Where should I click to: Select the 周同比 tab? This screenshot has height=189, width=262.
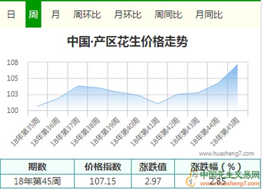[x=168, y=14]
